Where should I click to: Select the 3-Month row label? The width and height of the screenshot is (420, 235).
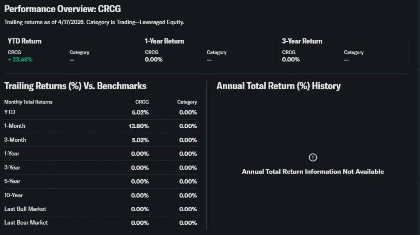coord(15,140)
